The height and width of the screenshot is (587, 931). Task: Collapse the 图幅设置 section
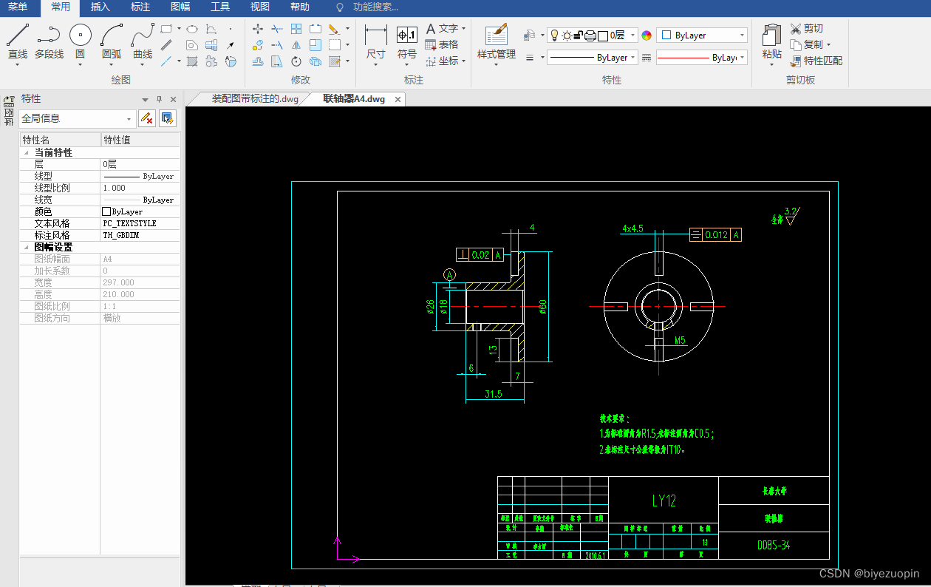(x=26, y=248)
